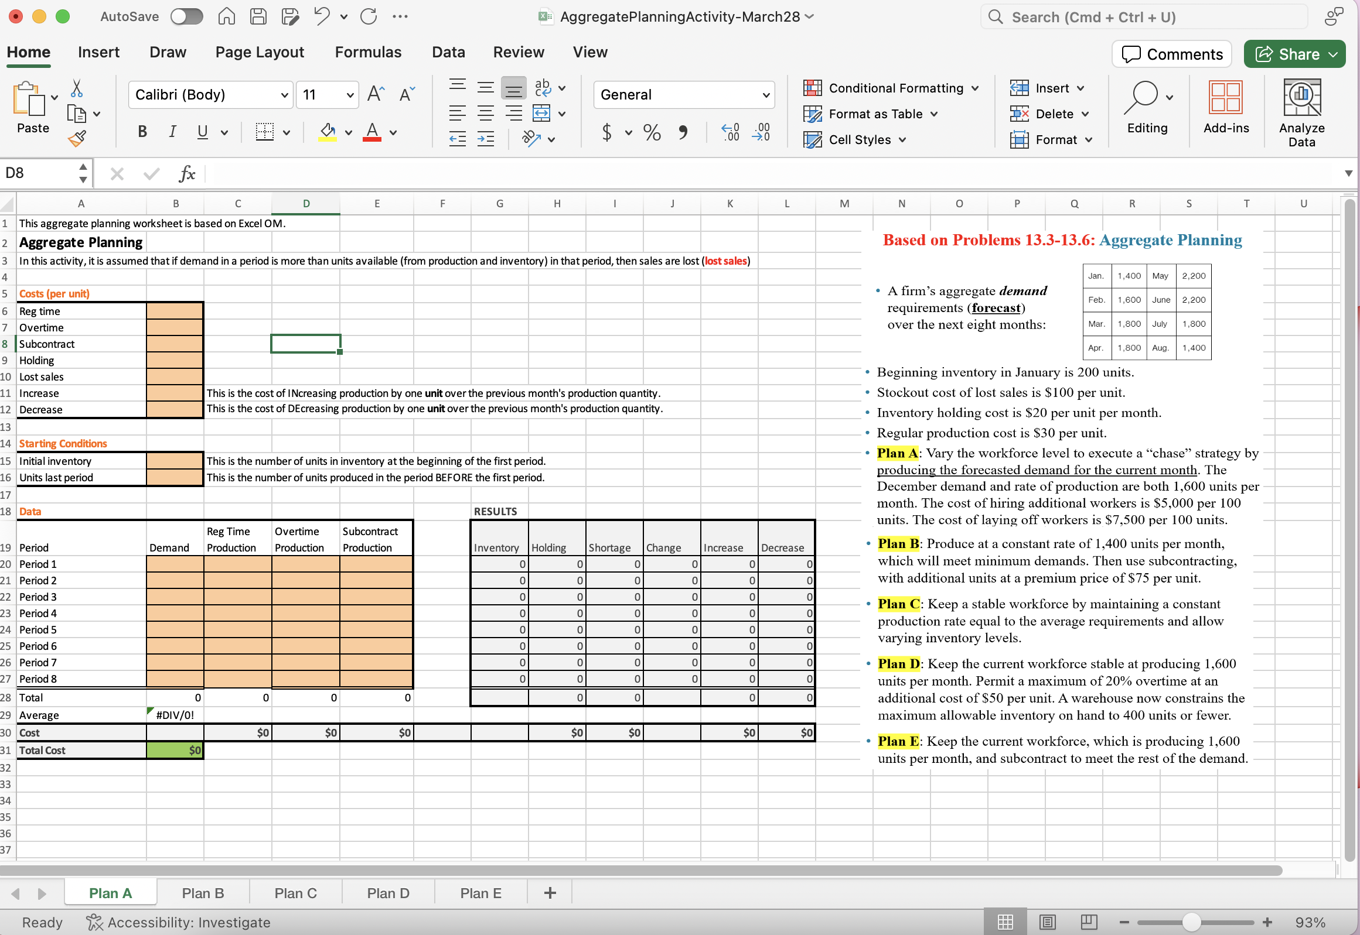Apply percent style formatting

pos(652,132)
